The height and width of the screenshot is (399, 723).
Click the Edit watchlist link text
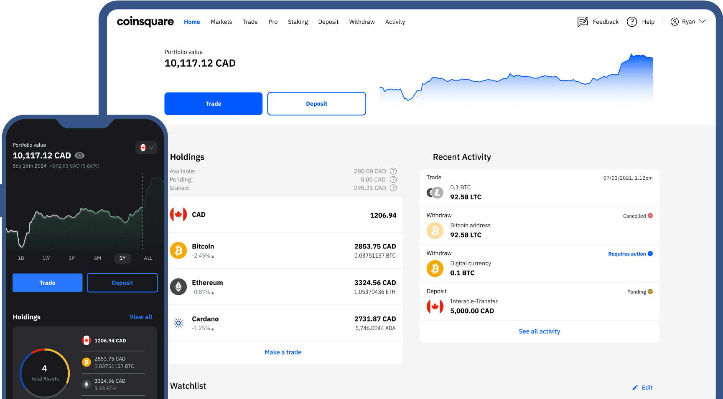(x=647, y=388)
